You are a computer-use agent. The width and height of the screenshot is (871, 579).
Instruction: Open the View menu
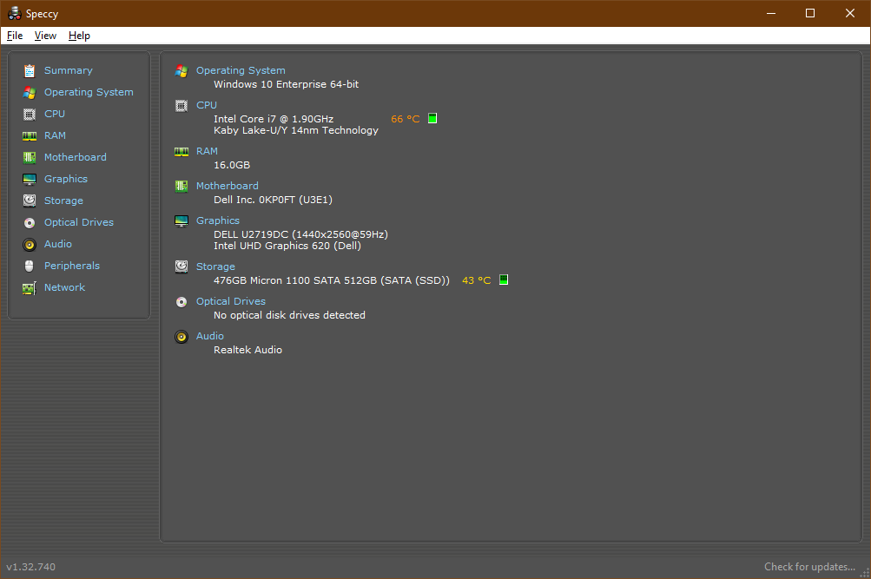(45, 36)
